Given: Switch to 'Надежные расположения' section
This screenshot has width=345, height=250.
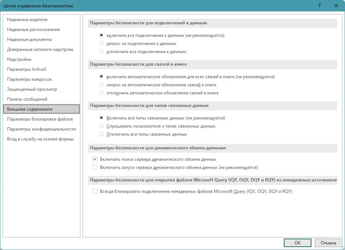Looking at the screenshot, I should coord(33,29).
